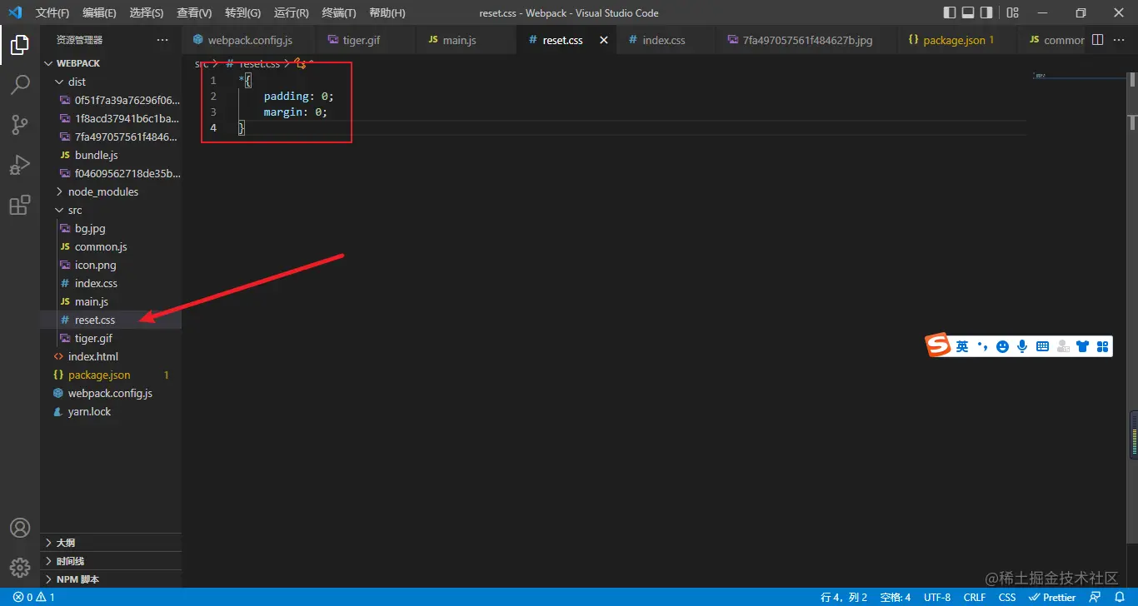The height and width of the screenshot is (606, 1138).
Task: Expand the 大纲 outline section
Action: pyautogui.click(x=111, y=543)
